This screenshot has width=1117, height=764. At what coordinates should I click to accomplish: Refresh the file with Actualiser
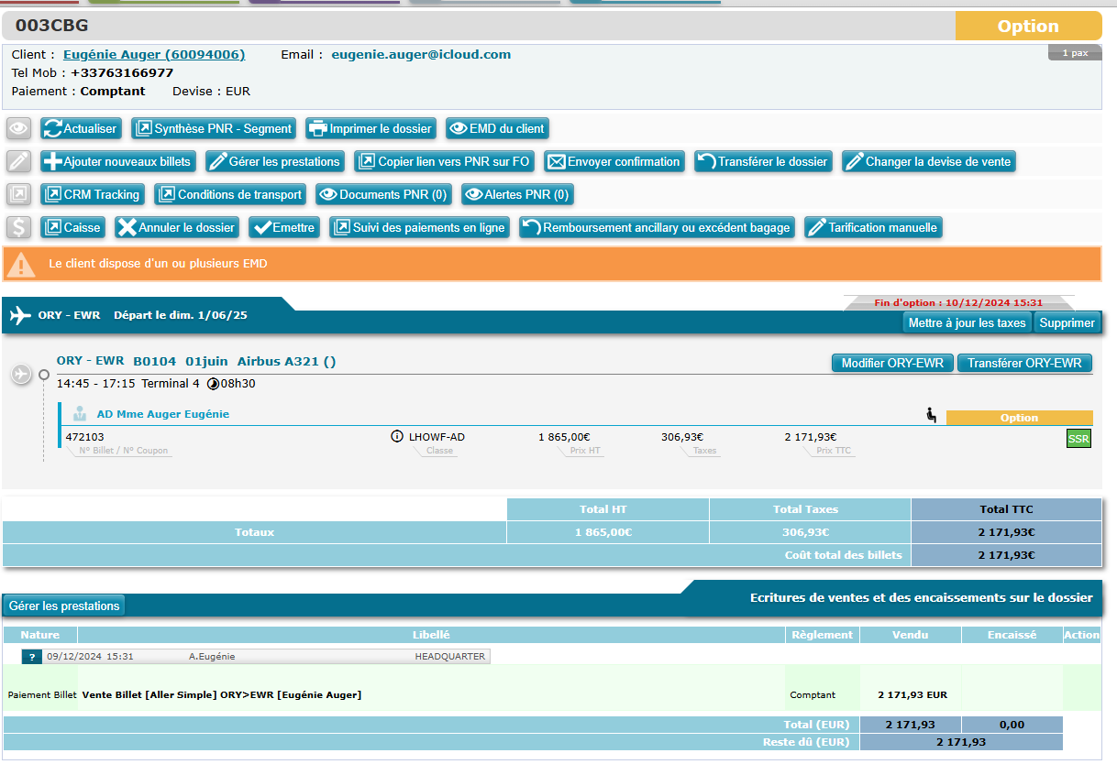[81, 129]
